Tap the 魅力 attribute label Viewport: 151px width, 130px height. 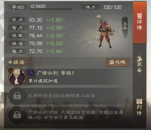click(x=17, y=51)
